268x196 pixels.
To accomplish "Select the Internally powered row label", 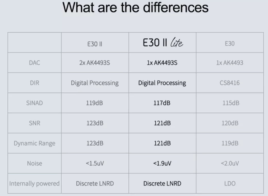I will [x=34, y=184].
